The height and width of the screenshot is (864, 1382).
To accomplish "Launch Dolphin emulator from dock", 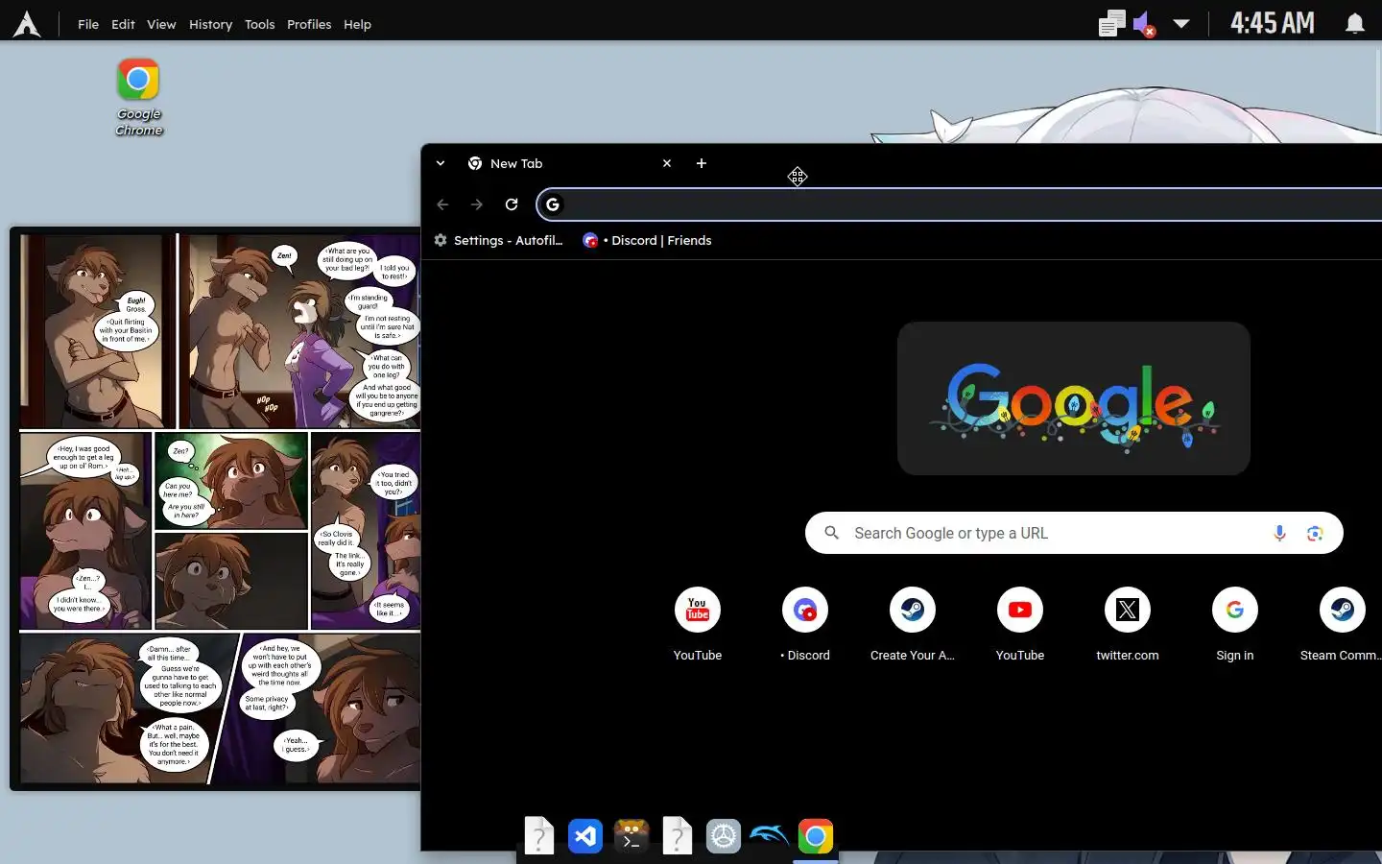I will coord(770,836).
